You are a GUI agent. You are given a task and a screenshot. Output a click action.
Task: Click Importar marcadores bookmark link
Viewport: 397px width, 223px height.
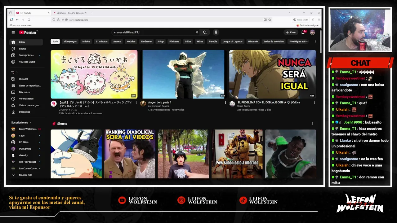tap(20, 25)
